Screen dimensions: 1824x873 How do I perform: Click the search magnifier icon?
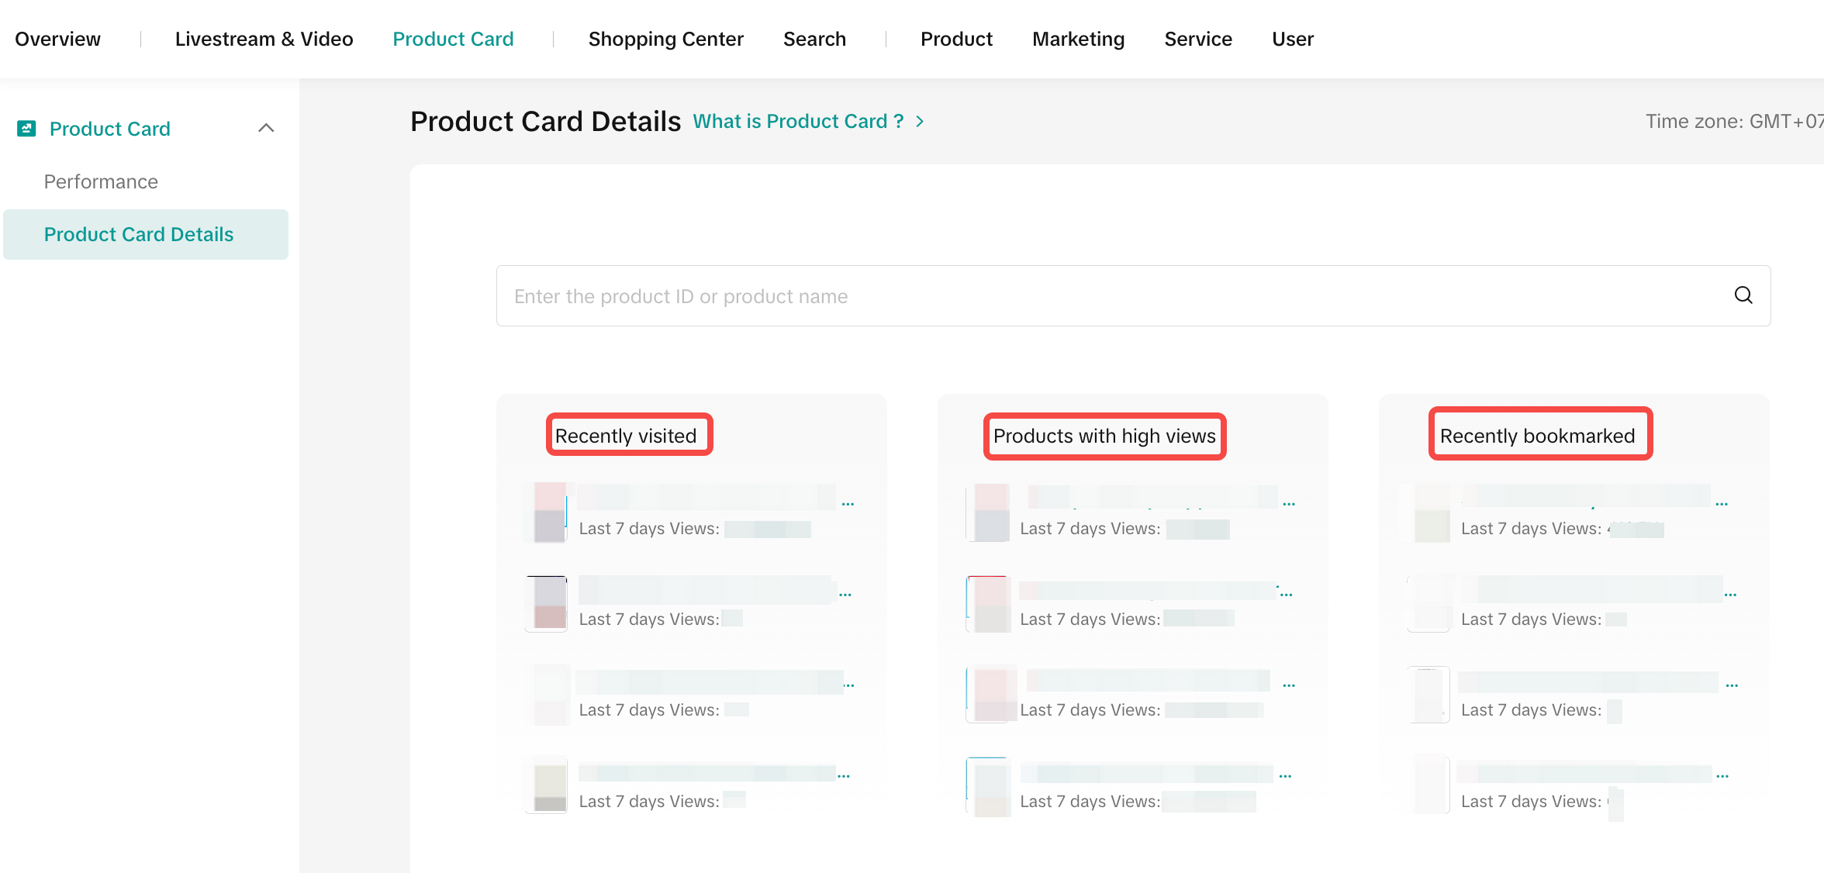point(1743,295)
